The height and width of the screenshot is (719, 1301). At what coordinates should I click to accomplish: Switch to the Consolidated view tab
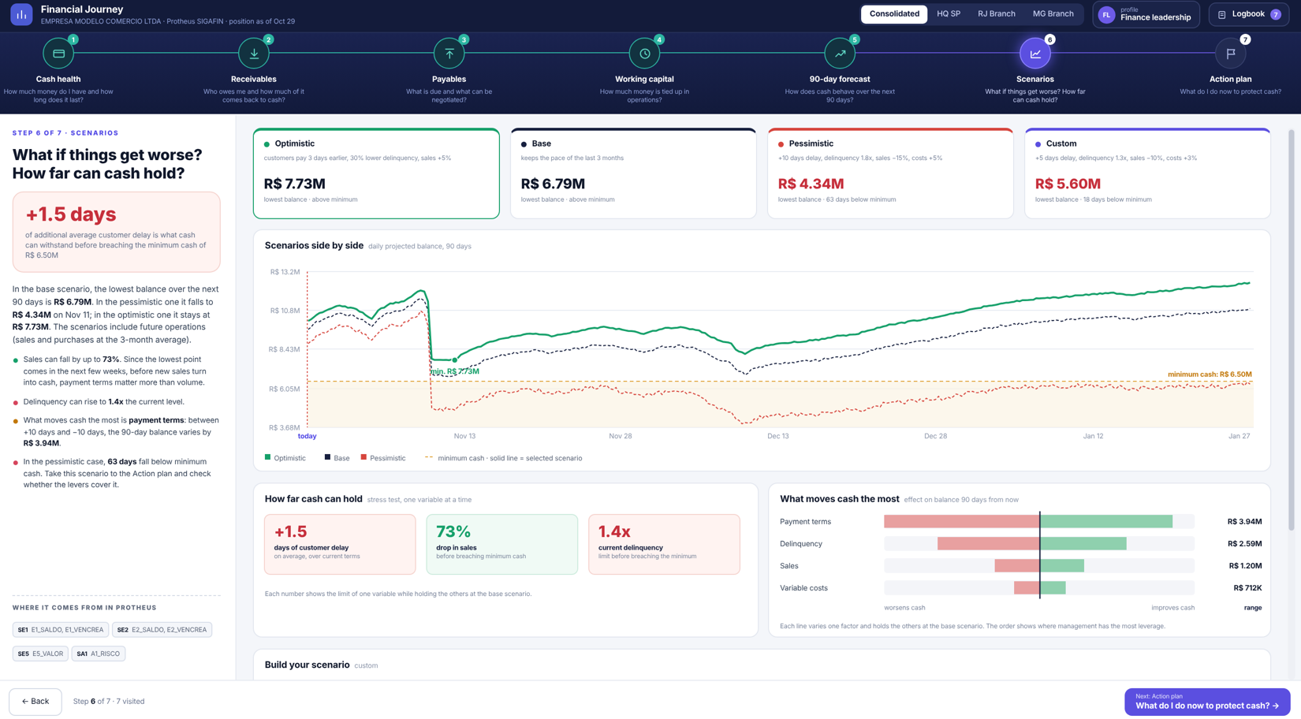(894, 14)
